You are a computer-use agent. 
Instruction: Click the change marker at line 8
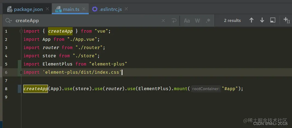[19, 89]
